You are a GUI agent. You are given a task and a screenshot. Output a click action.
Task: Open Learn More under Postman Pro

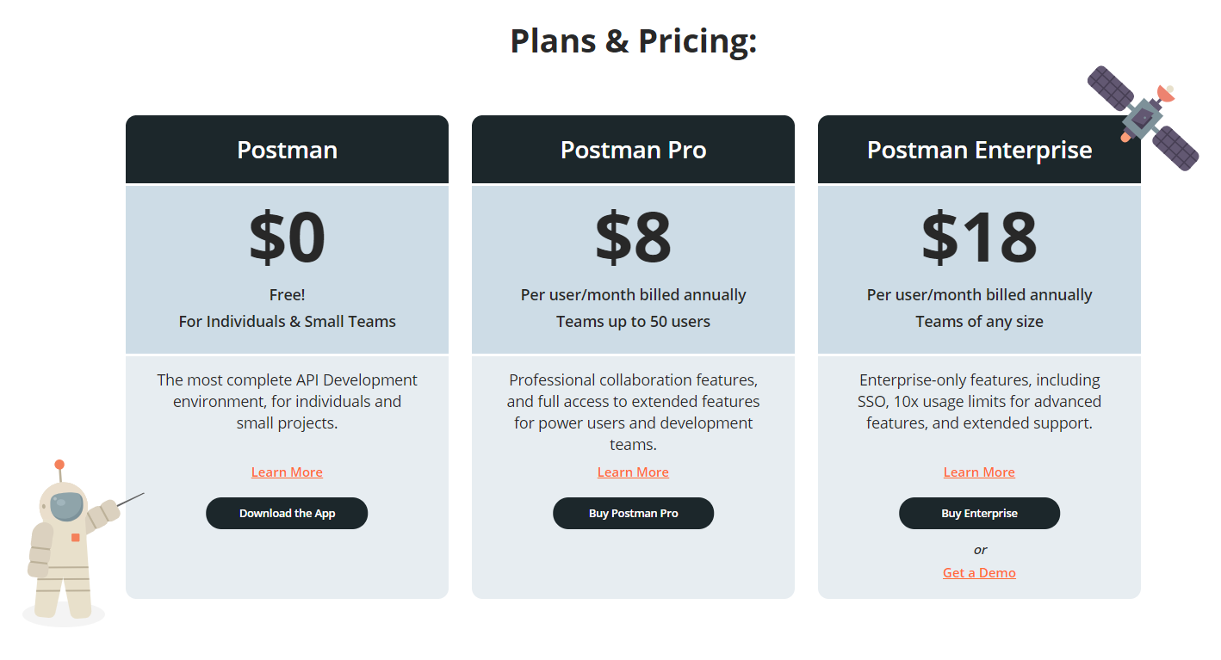pos(633,472)
